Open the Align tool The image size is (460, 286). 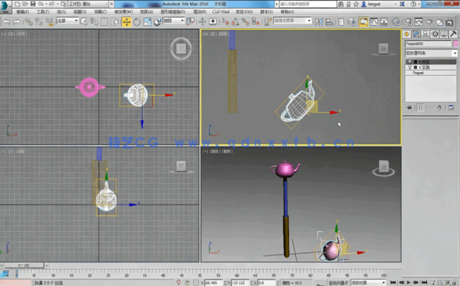point(329,22)
